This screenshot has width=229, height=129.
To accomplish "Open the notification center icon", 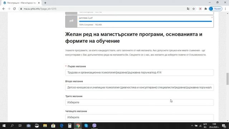I will [224, 126].
